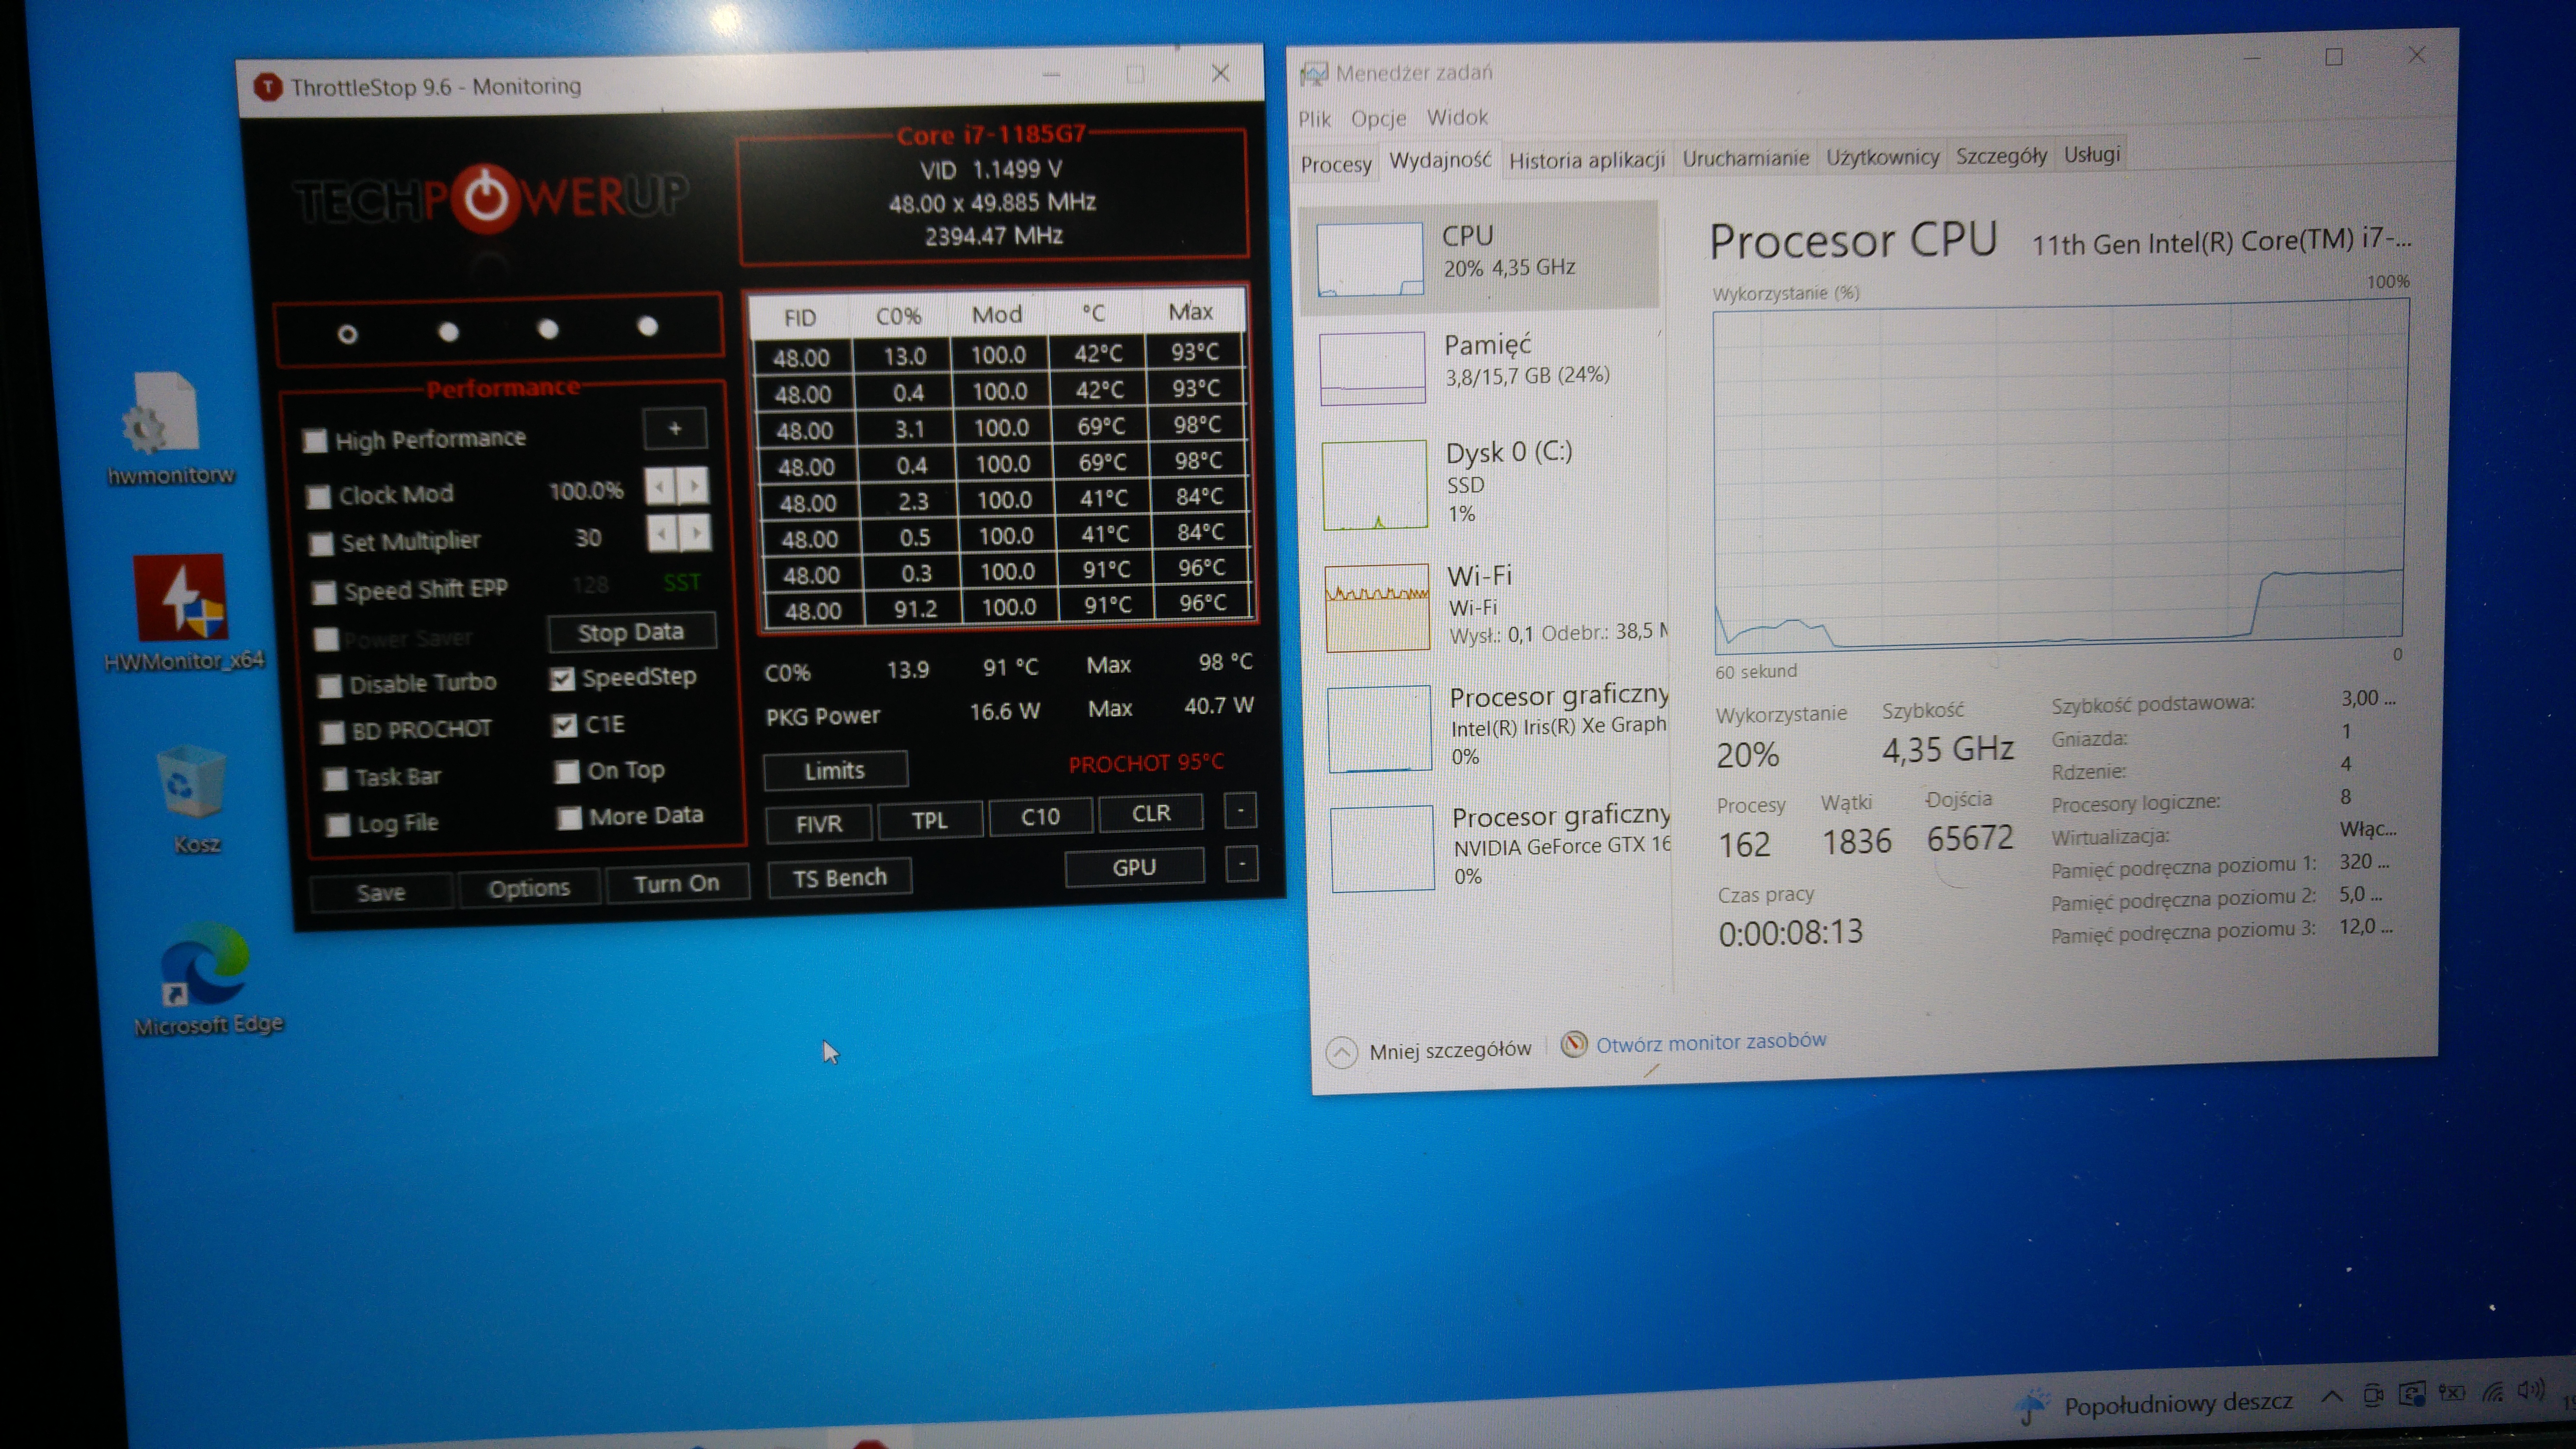Open the Opcje menu in Task Manager
Image resolution: width=2576 pixels, height=1449 pixels.
click(1378, 118)
